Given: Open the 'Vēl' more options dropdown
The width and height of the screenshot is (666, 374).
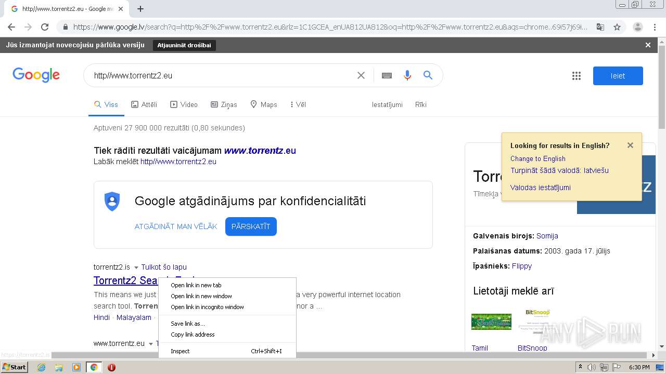Looking at the screenshot, I should point(298,104).
